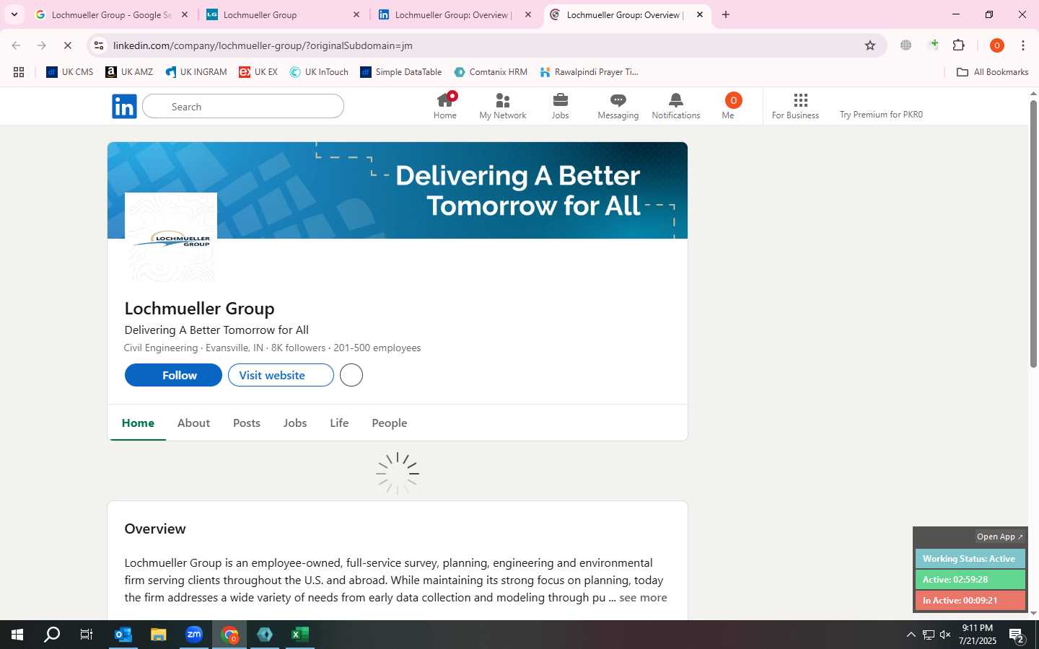Open the Rawalpindi Prayer Times bookmark
Image resolution: width=1039 pixels, height=649 pixels.
pyautogui.click(x=589, y=72)
